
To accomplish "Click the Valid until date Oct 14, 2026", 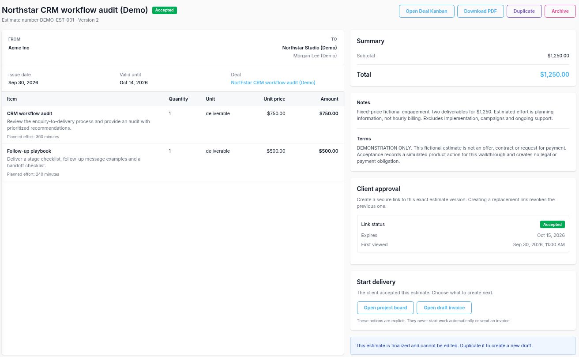I will click(134, 83).
